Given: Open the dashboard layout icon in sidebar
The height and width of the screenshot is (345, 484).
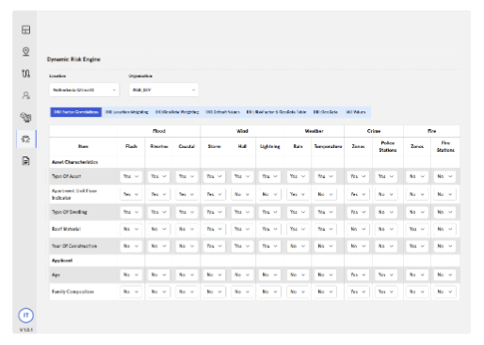Looking at the screenshot, I should (x=25, y=30).
